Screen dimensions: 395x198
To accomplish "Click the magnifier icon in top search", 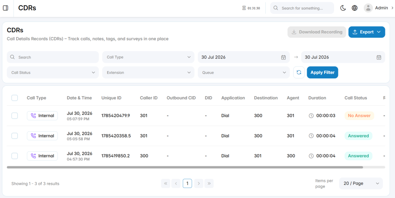I will coord(275,8).
